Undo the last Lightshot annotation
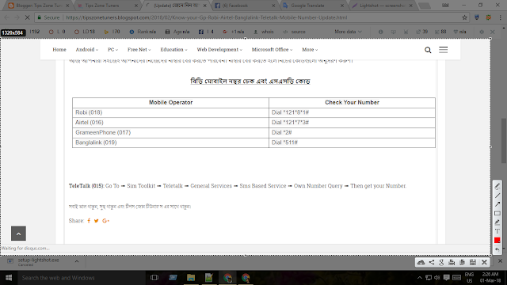This screenshot has width=507, height=285. pos(497,249)
